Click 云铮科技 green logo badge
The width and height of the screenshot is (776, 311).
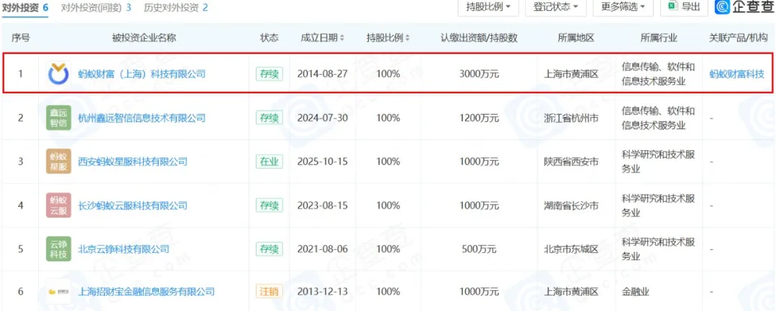(58, 249)
